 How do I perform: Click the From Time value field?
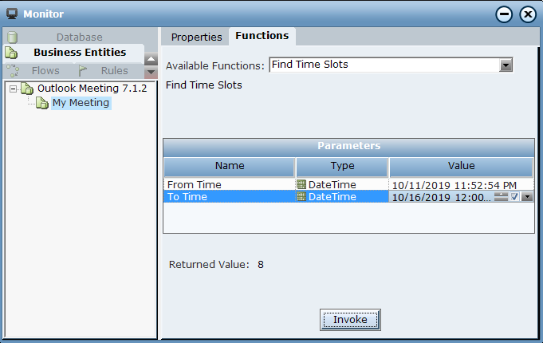[460, 184]
